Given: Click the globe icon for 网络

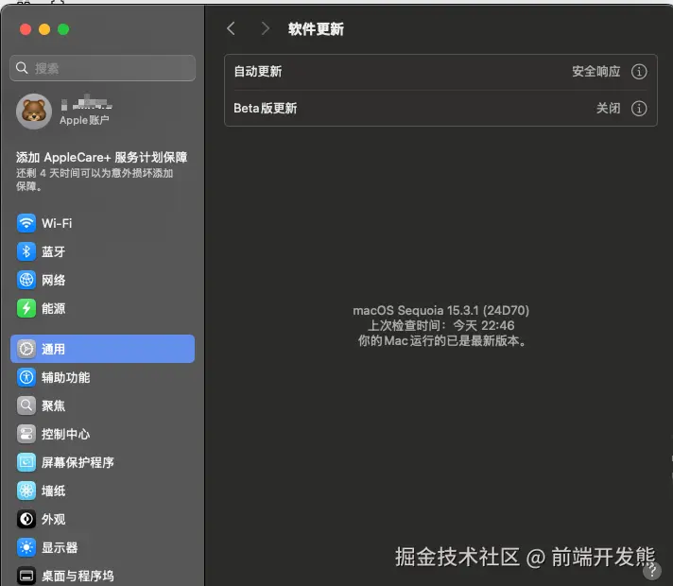Looking at the screenshot, I should [26, 280].
